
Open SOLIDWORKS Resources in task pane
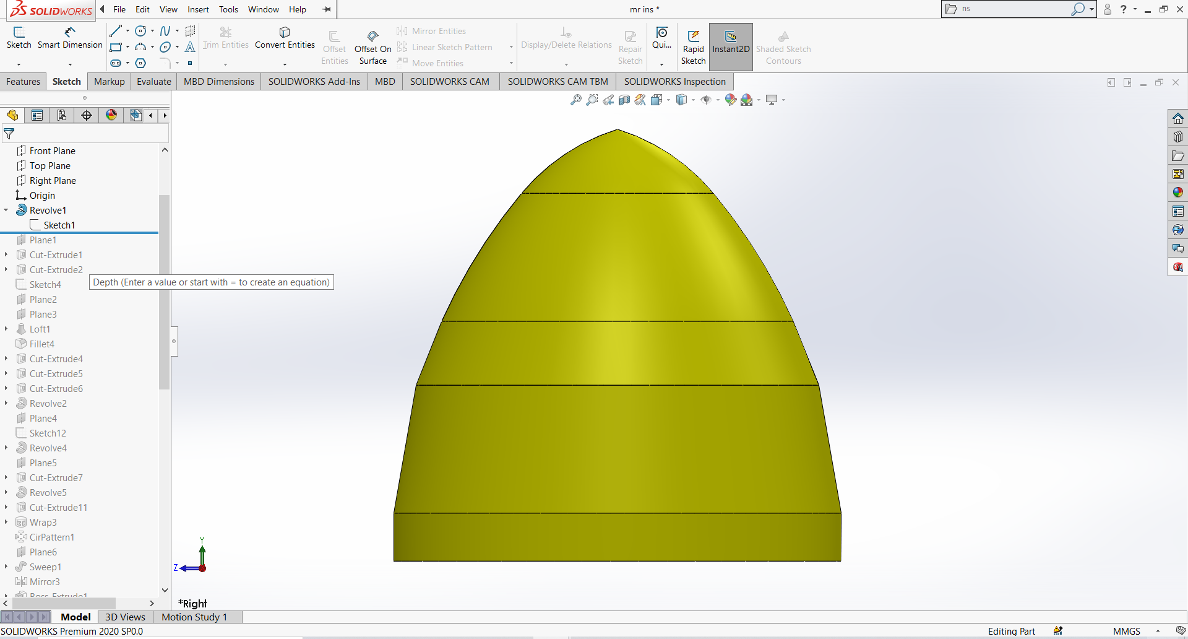1178,118
